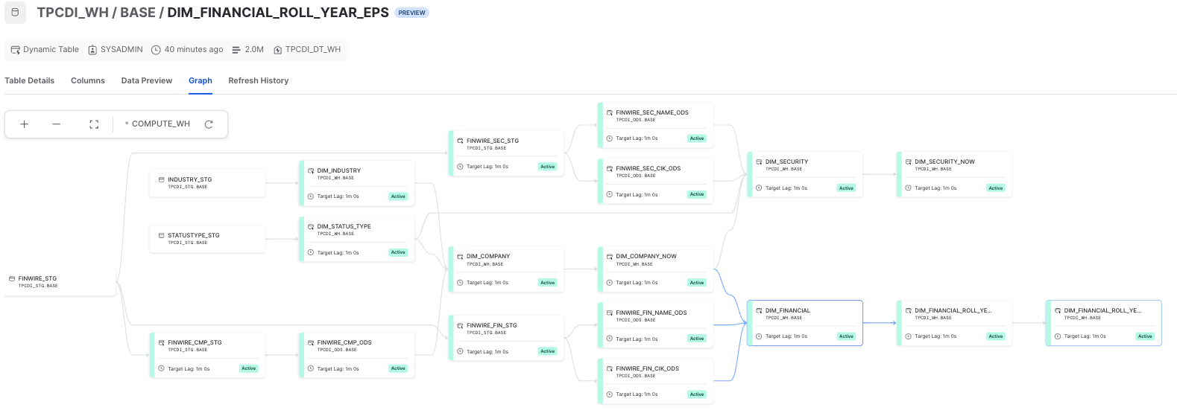
Task: Select the FINWIRE_STG source node
Action: [60, 282]
